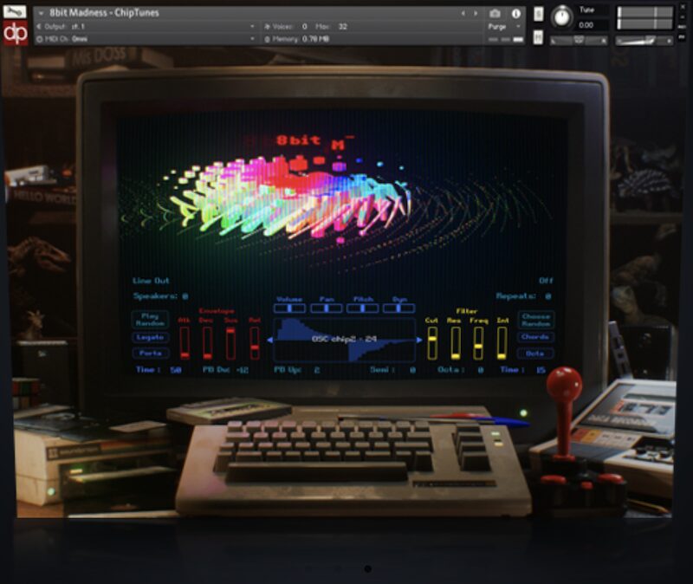Open the wrench edit mode icon
Screen dimensions: 693x584
point(15,11)
